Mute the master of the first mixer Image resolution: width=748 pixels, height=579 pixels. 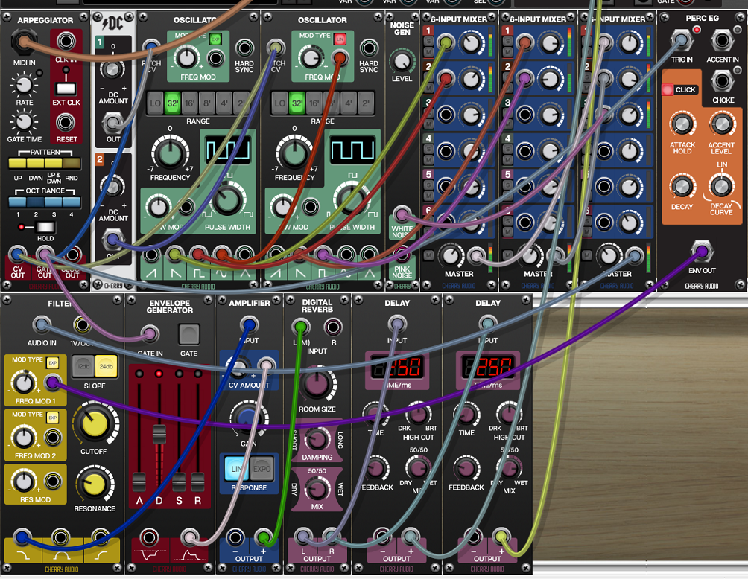click(428, 255)
